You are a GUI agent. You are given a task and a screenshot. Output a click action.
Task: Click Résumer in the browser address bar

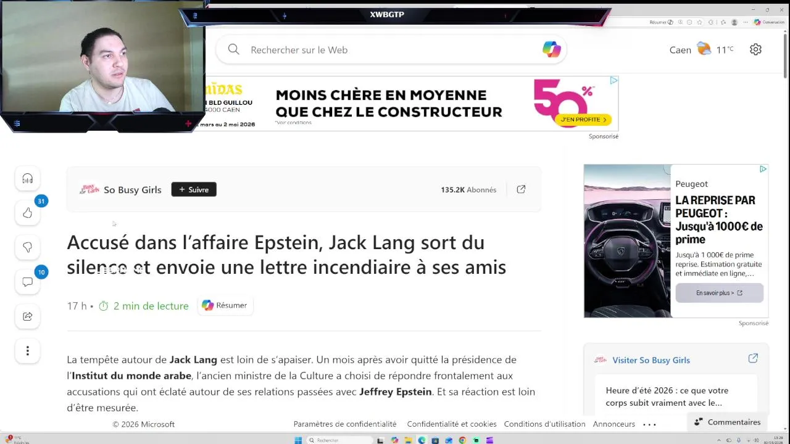tap(661, 22)
